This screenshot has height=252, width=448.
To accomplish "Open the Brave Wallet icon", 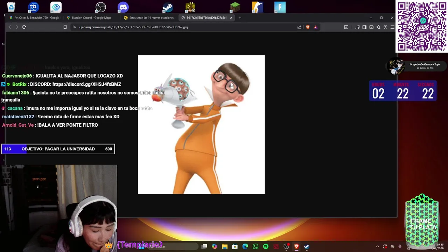I will [371, 27].
